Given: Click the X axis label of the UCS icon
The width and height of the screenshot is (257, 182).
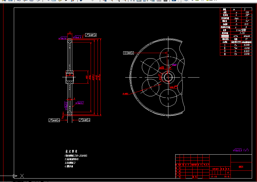Looking at the screenshot, I should tap(22, 176).
